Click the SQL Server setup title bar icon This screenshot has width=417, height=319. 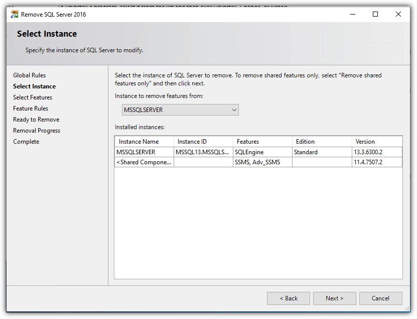[x=15, y=14]
